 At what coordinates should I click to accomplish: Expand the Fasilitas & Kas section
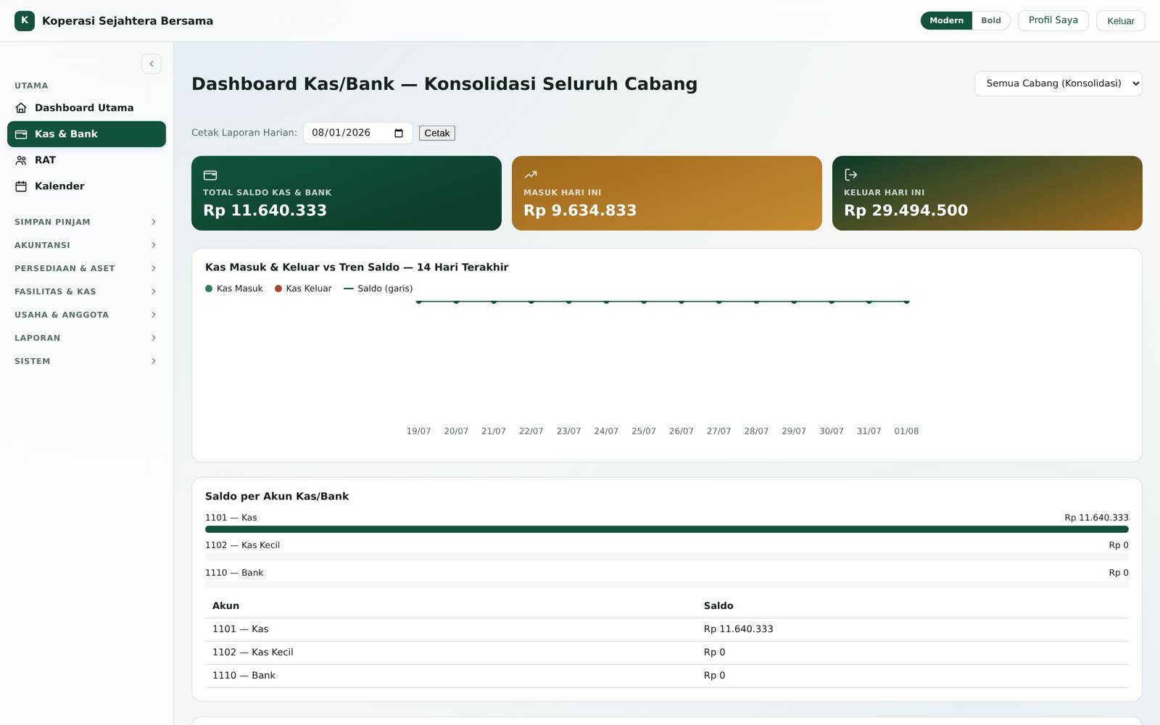click(x=86, y=291)
